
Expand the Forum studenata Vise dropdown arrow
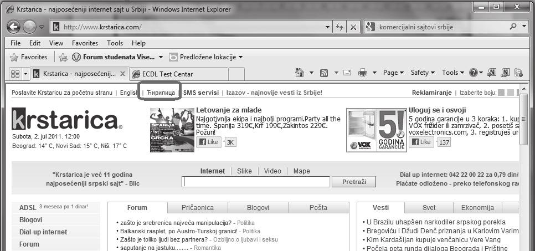(x=161, y=57)
